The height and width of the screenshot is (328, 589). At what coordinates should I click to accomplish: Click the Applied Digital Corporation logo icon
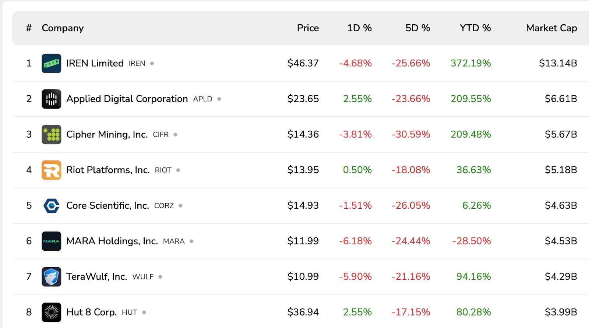tap(51, 99)
